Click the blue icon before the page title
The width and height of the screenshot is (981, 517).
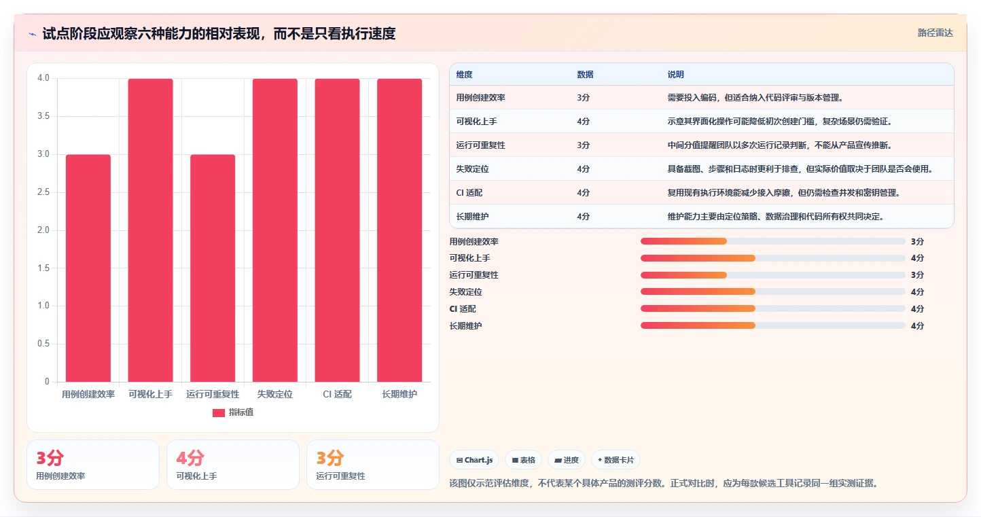(32, 34)
